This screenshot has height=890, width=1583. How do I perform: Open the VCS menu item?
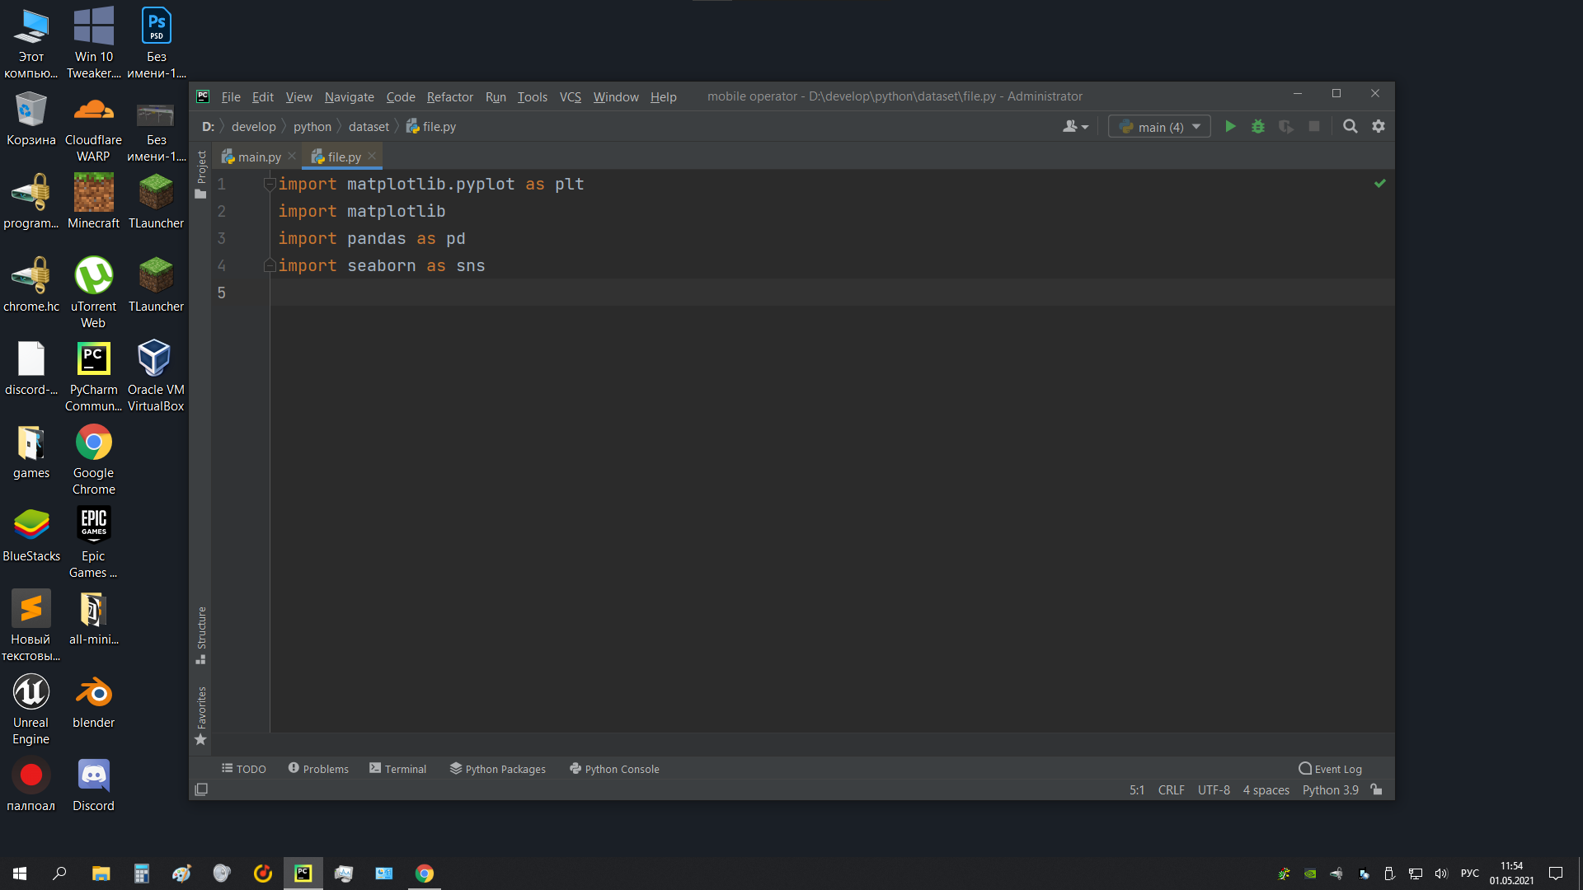click(x=570, y=96)
